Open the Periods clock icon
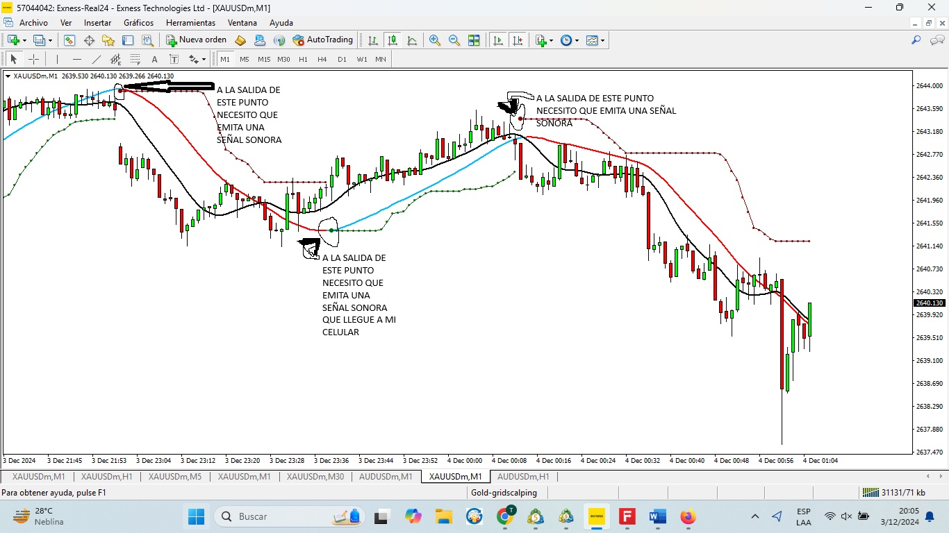Viewport: 949px width, 533px height. pyautogui.click(x=566, y=40)
